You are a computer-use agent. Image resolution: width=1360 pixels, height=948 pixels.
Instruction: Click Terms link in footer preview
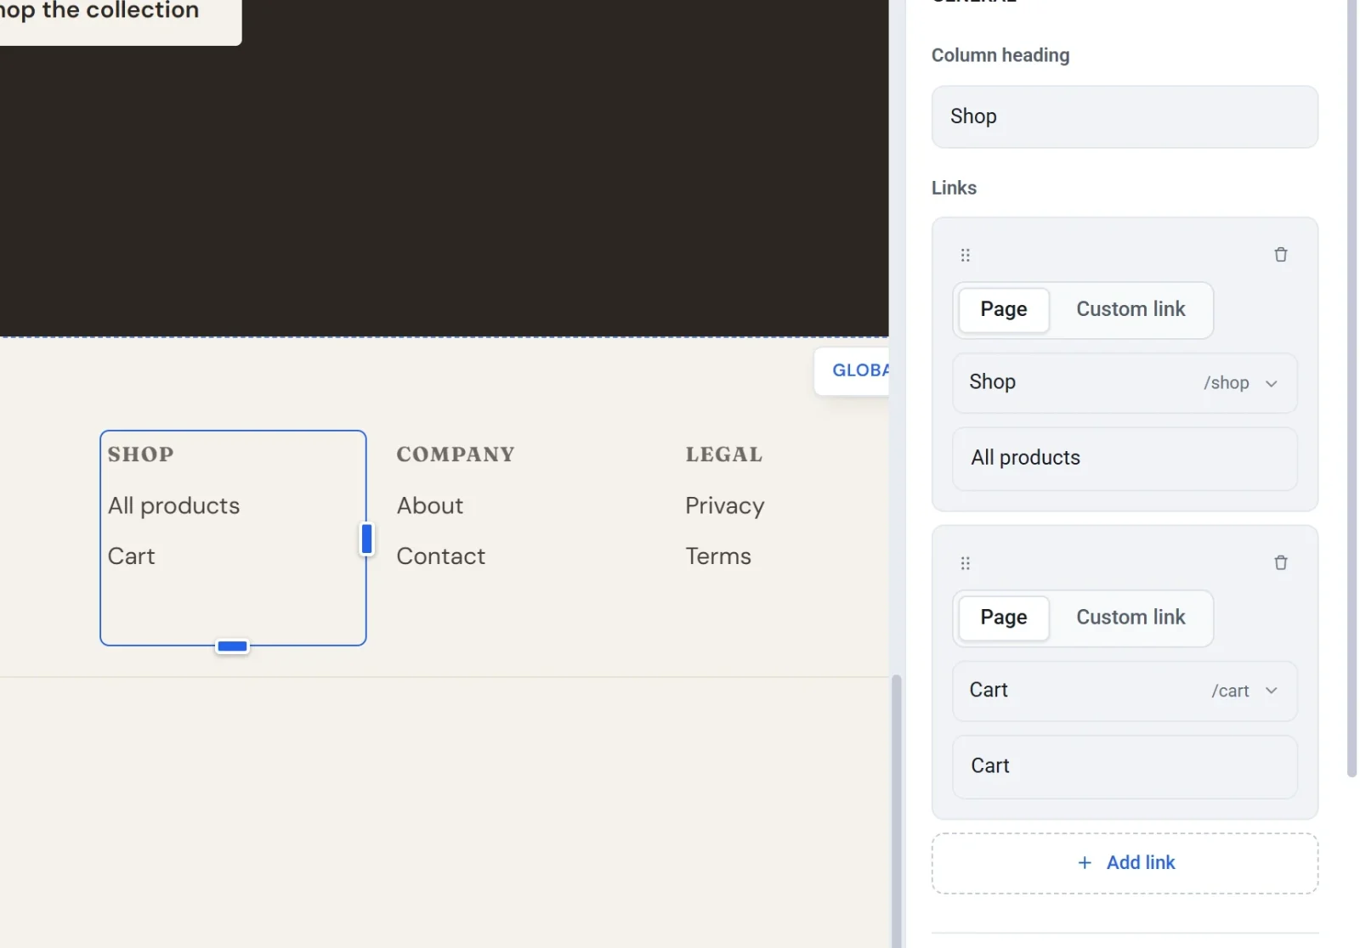tap(718, 556)
